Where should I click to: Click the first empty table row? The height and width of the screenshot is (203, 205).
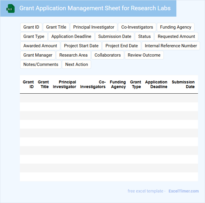pyautogui.click(x=109, y=98)
